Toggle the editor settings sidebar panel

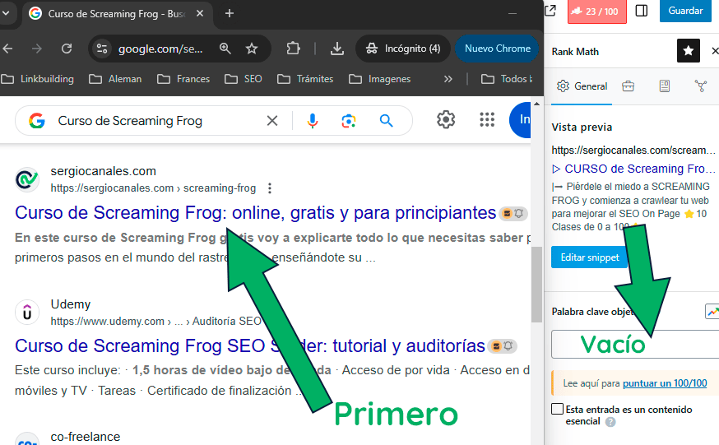point(642,11)
